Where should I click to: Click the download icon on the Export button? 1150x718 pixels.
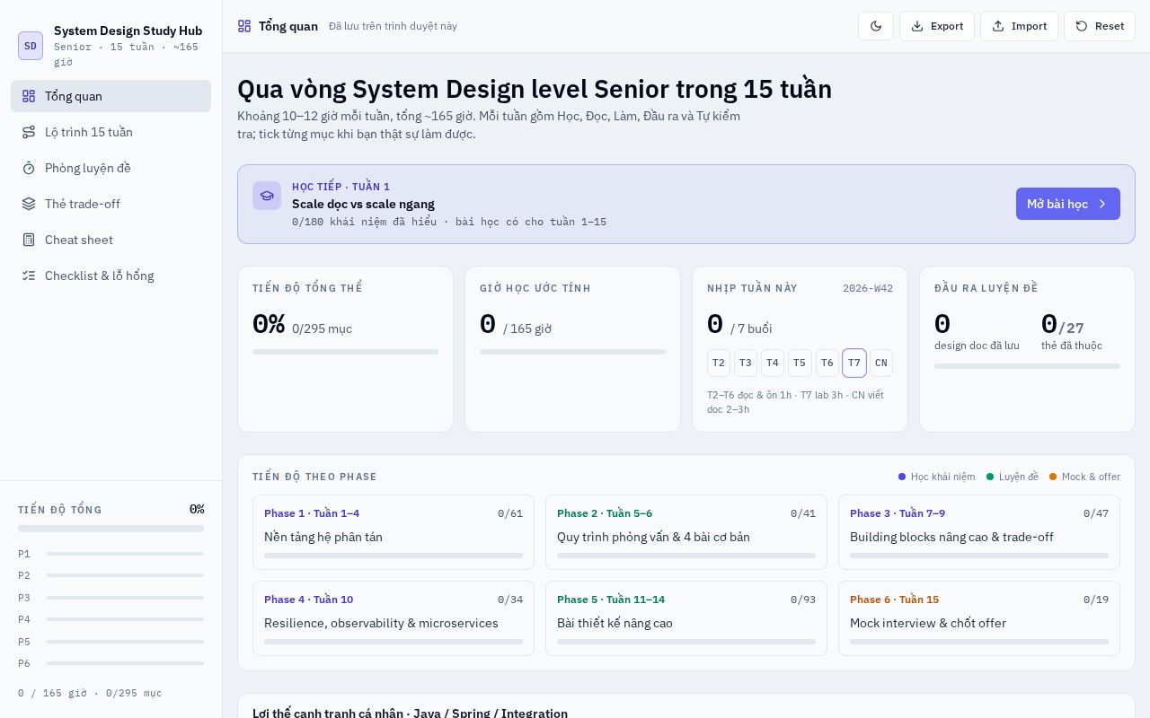917,26
